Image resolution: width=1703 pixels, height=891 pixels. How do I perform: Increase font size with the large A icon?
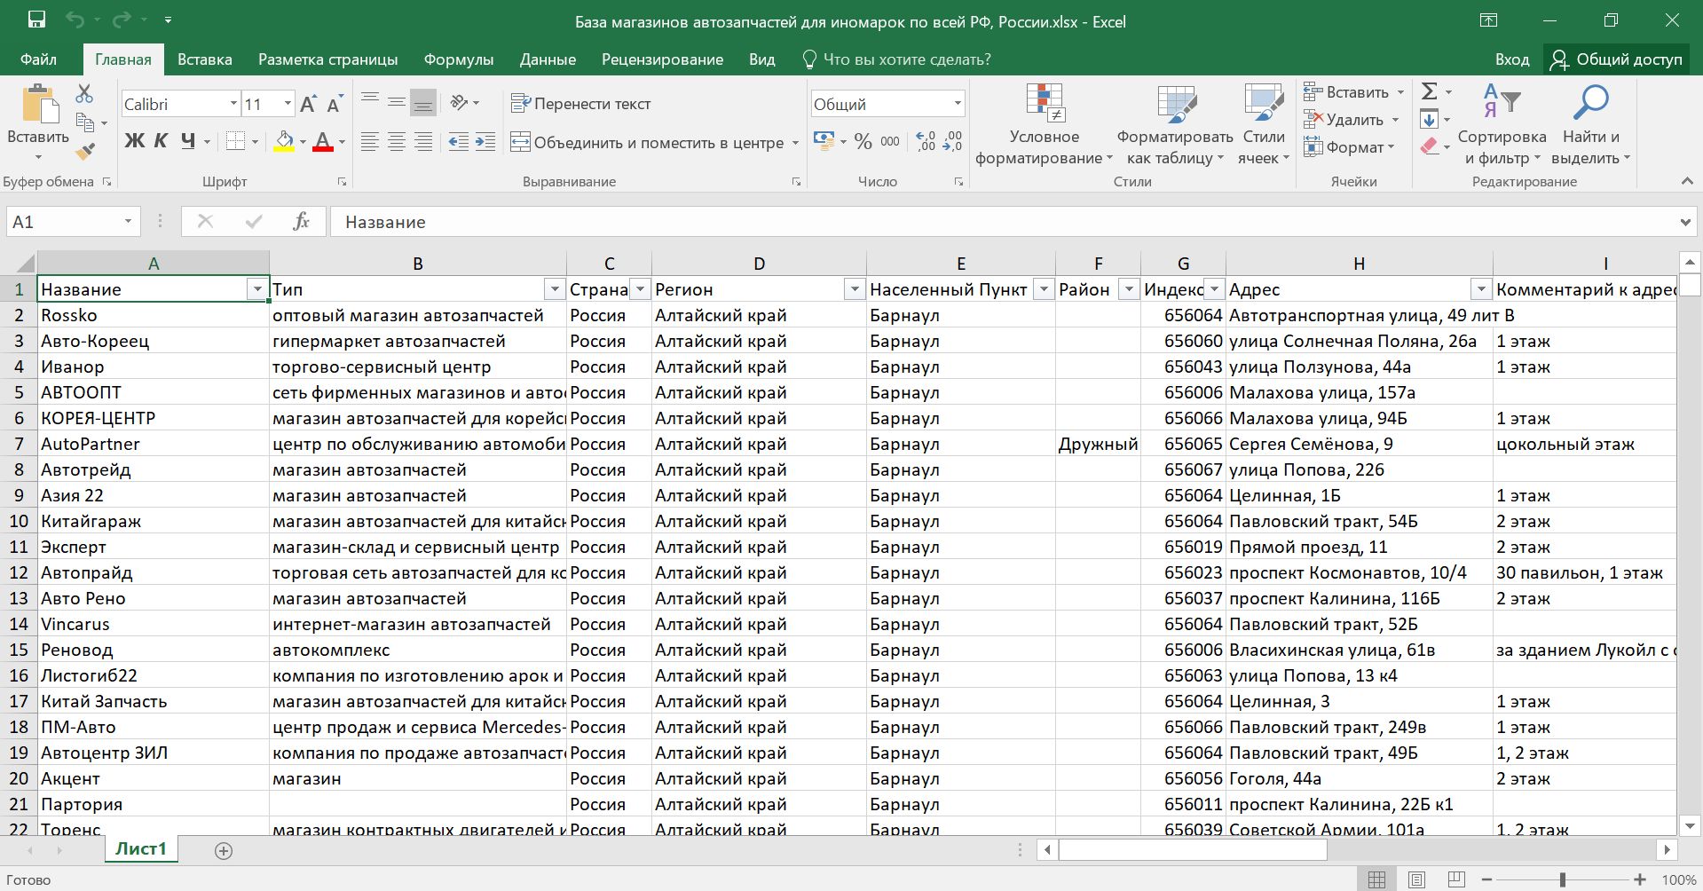click(x=308, y=105)
